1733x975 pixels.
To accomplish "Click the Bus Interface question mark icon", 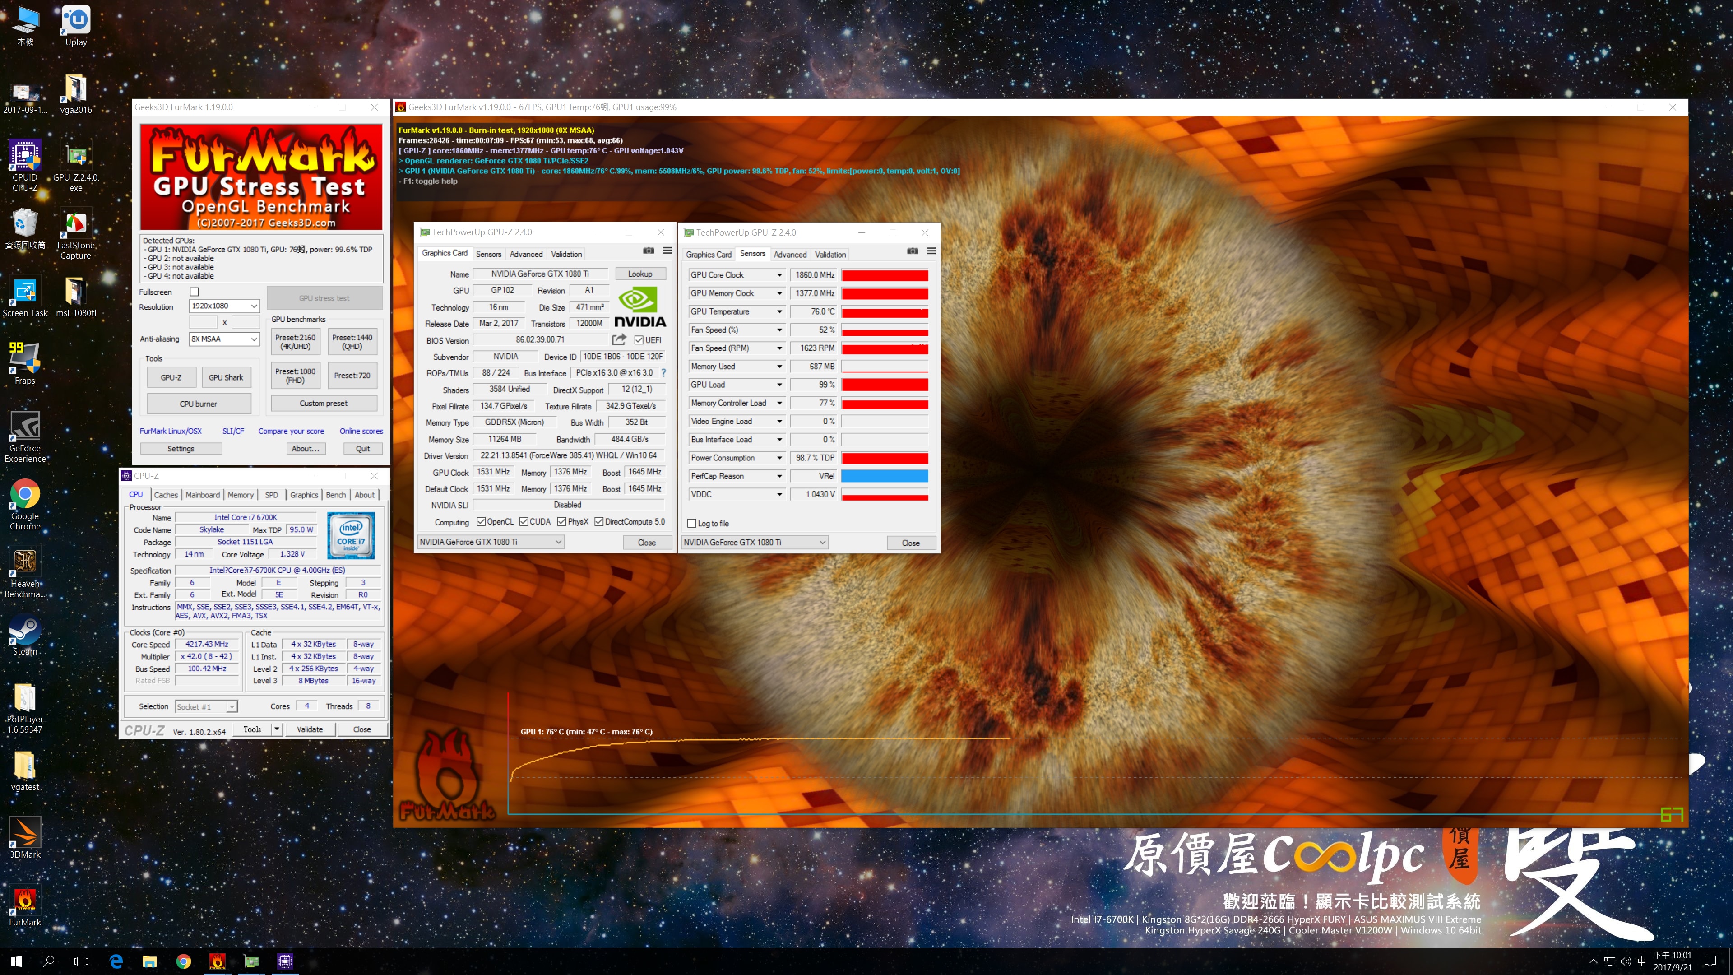I will coord(663,373).
